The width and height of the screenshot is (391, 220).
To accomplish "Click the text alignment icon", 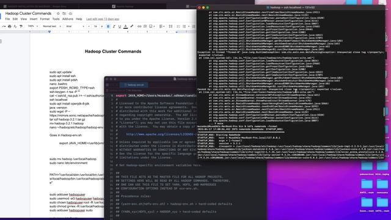I will pyautogui.click(x=161, y=26).
